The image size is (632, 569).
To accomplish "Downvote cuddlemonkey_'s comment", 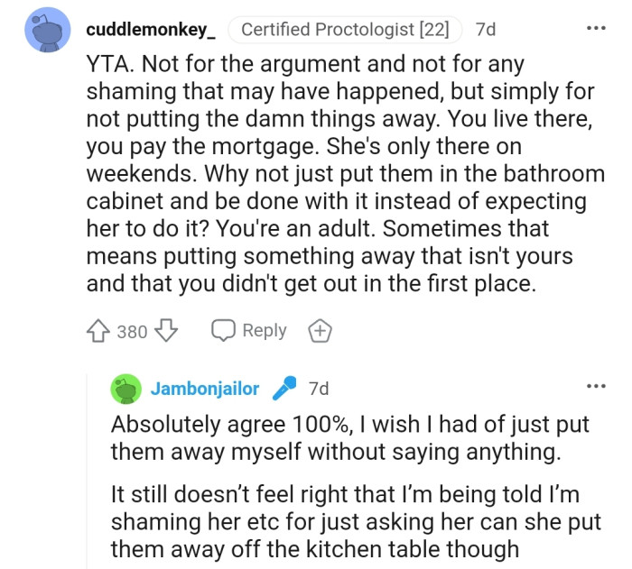I will click(165, 331).
